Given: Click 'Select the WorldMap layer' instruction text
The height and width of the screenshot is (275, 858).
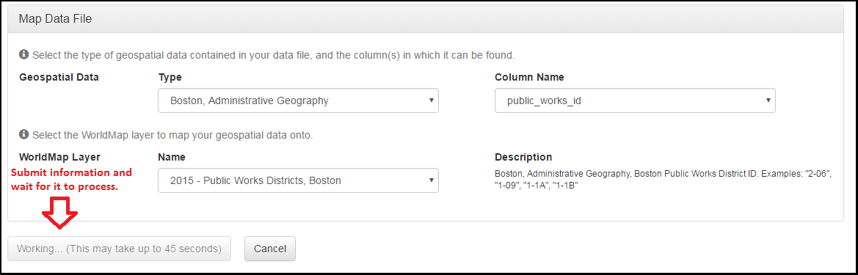Looking at the screenshot, I should [172, 135].
